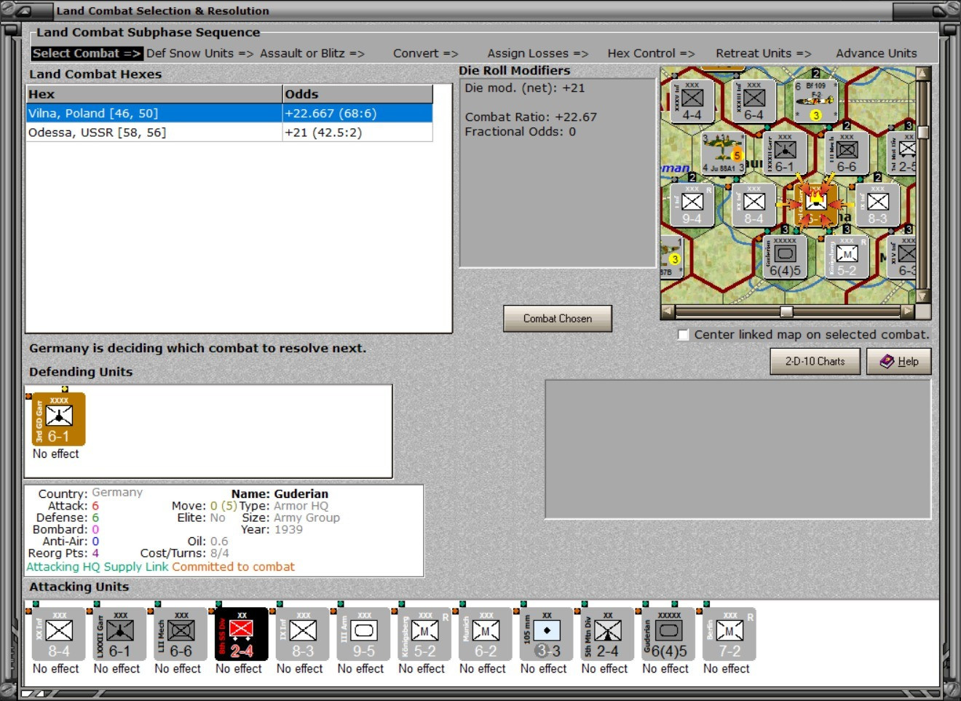Click the minimap vertical scrollbar thumb

click(x=923, y=132)
